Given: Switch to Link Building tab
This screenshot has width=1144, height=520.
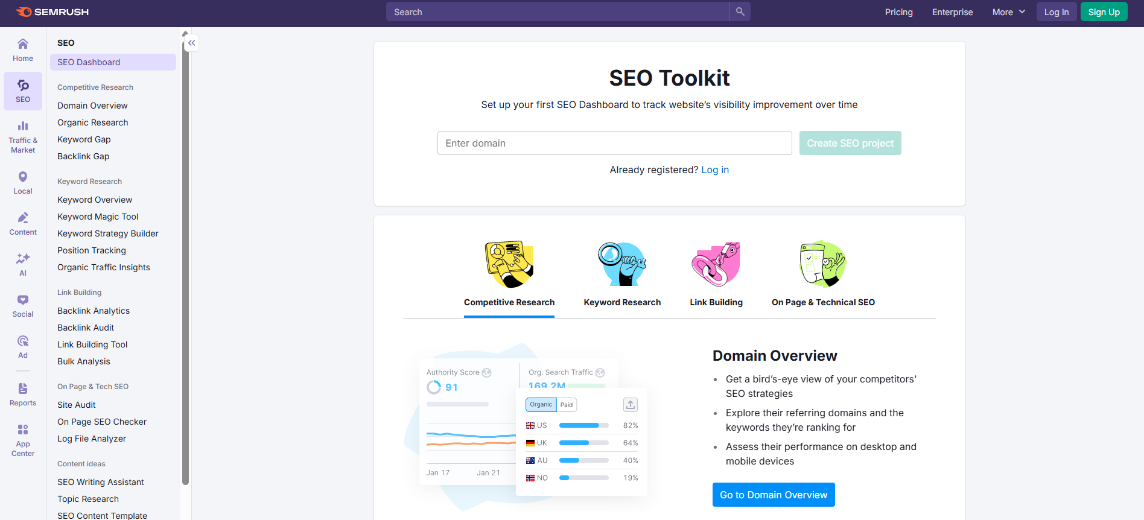Looking at the screenshot, I should point(716,302).
